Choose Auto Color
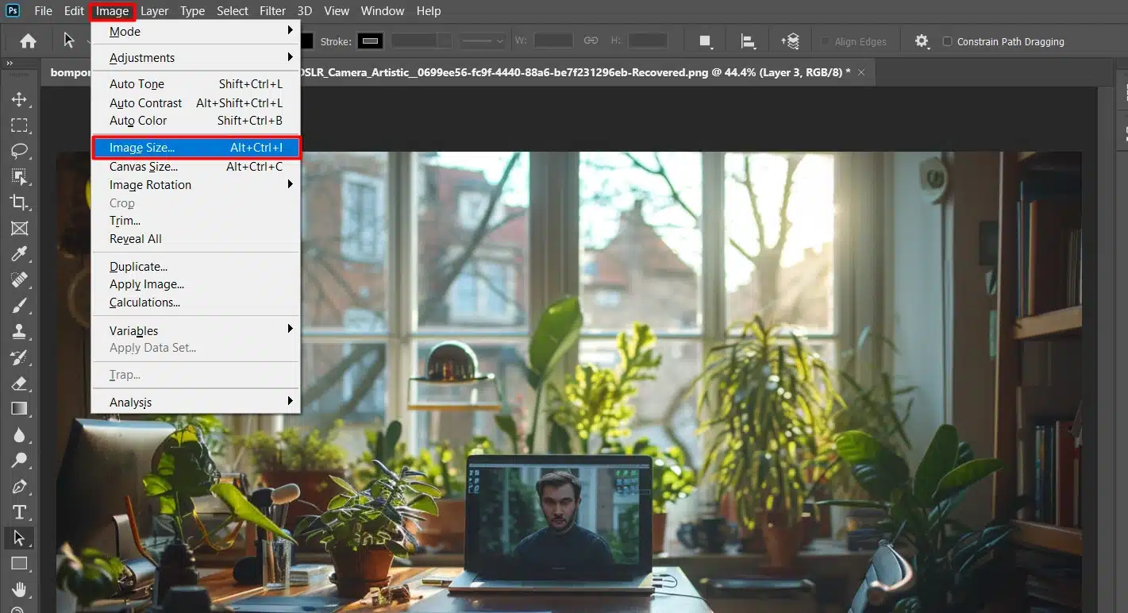 tap(195, 121)
